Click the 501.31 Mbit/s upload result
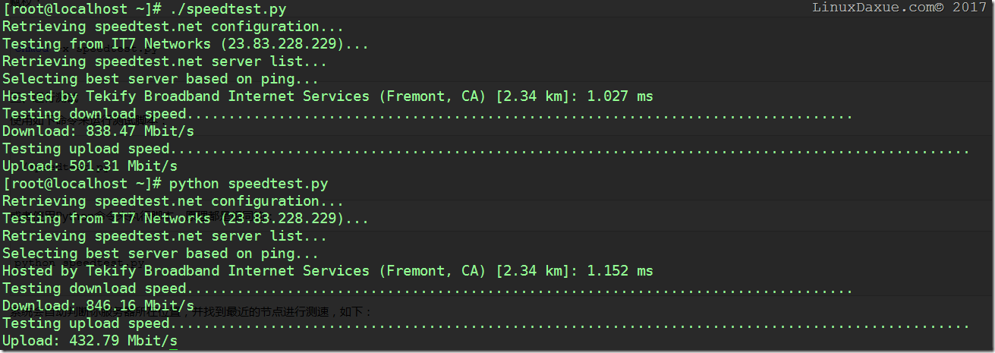This screenshot has width=995, height=353. (123, 166)
